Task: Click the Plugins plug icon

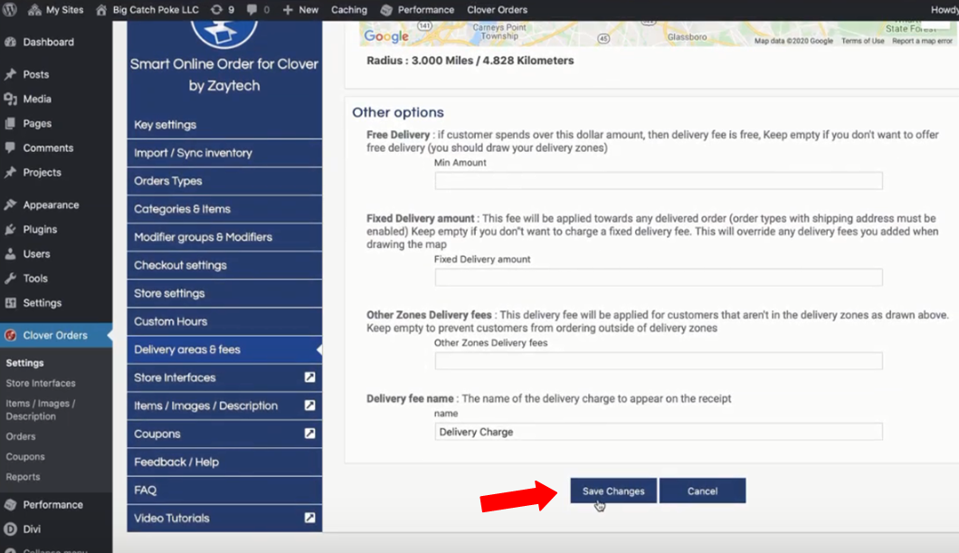Action: coord(10,229)
